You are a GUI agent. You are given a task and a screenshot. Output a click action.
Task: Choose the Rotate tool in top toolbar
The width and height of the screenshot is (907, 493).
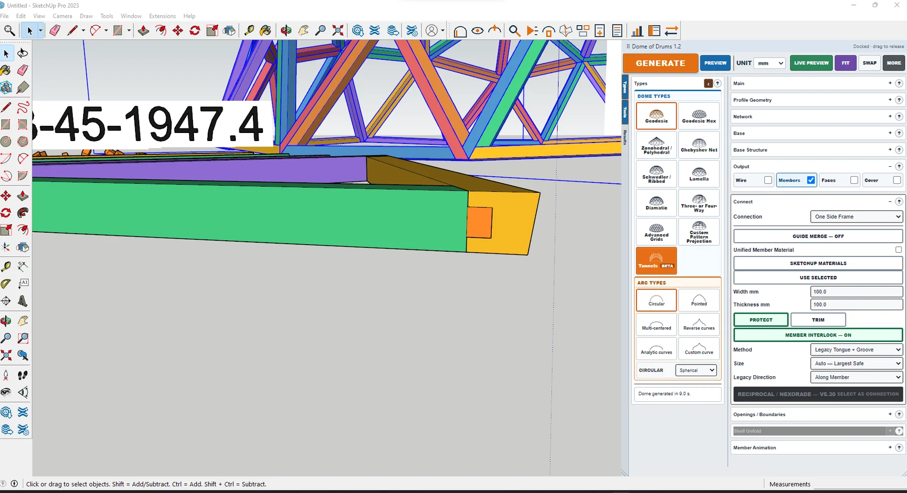pyautogui.click(x=195, y=31)
